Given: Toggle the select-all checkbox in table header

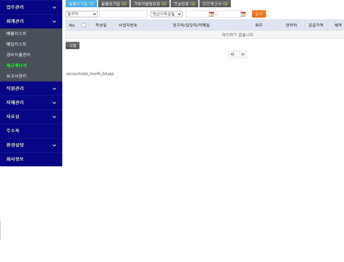Looking at the screenshot, I should [83, 25].
